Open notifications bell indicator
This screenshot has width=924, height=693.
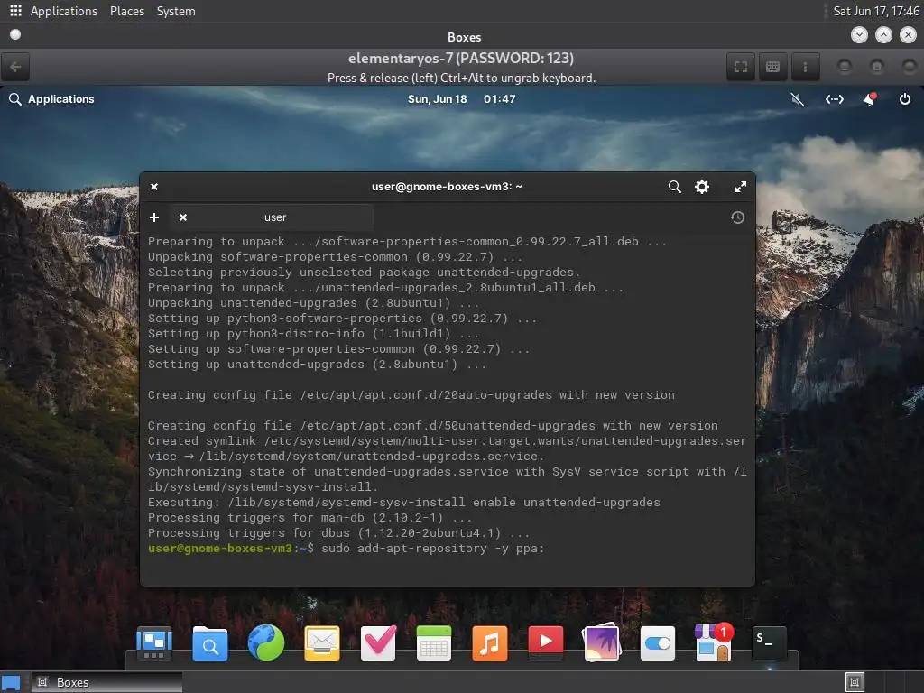(x=869, y=99)
